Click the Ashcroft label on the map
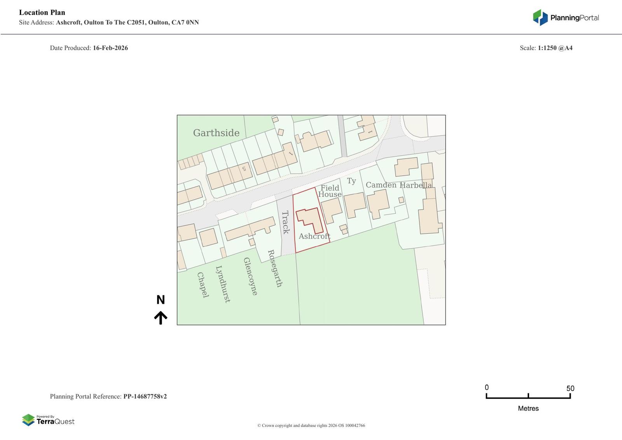622x440 pixels. [x=314, y=236]
